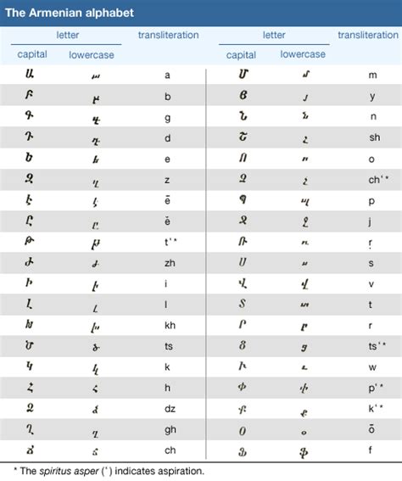The image size is (402, 481).
Task: Click the capital letter in row 'a'
Action: coord(30,74)
